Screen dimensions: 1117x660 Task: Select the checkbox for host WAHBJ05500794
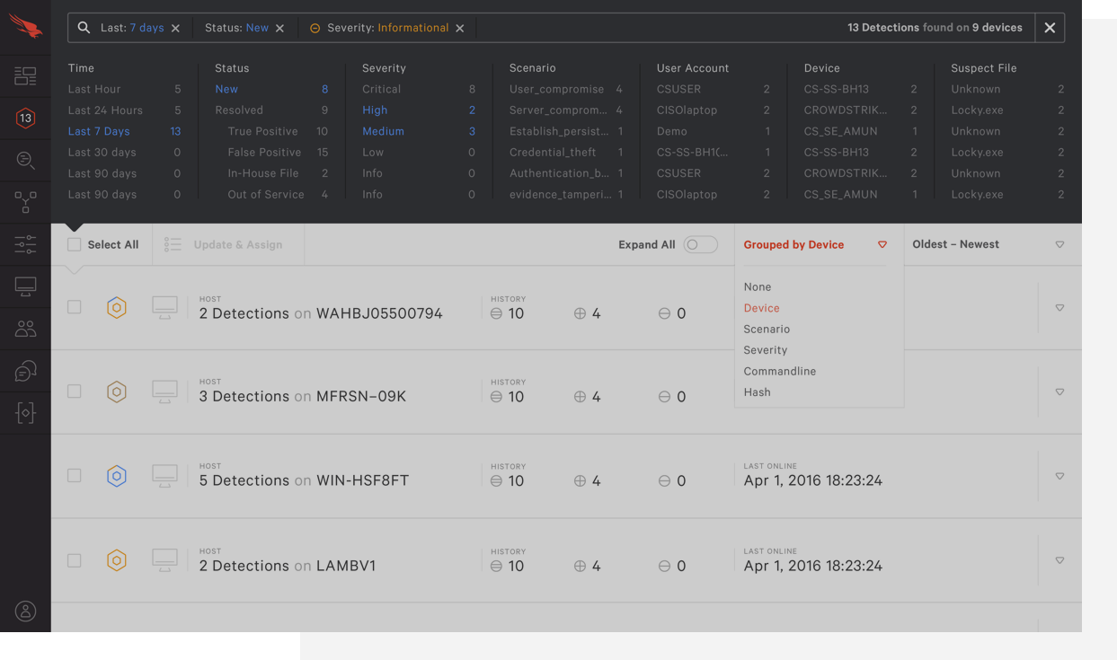[x=75, y=307]
